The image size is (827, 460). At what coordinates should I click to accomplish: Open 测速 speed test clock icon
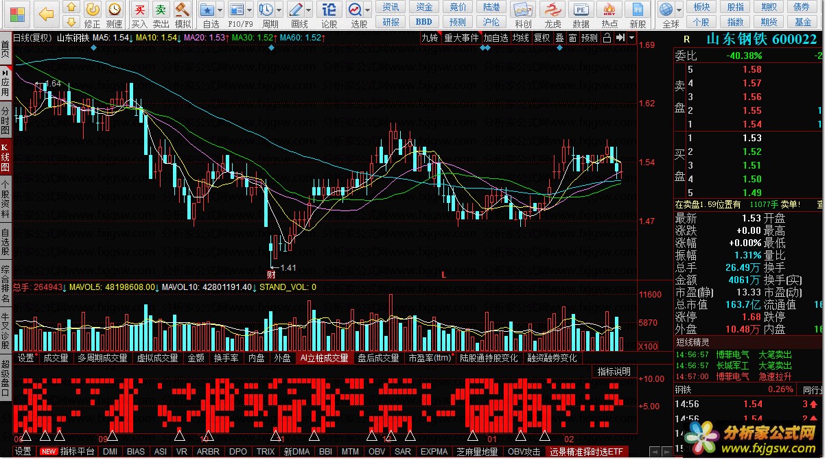[115, 15]
